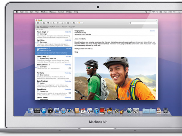
Task: Click the Details link in the message header
Action: click(x=152, y=31)
